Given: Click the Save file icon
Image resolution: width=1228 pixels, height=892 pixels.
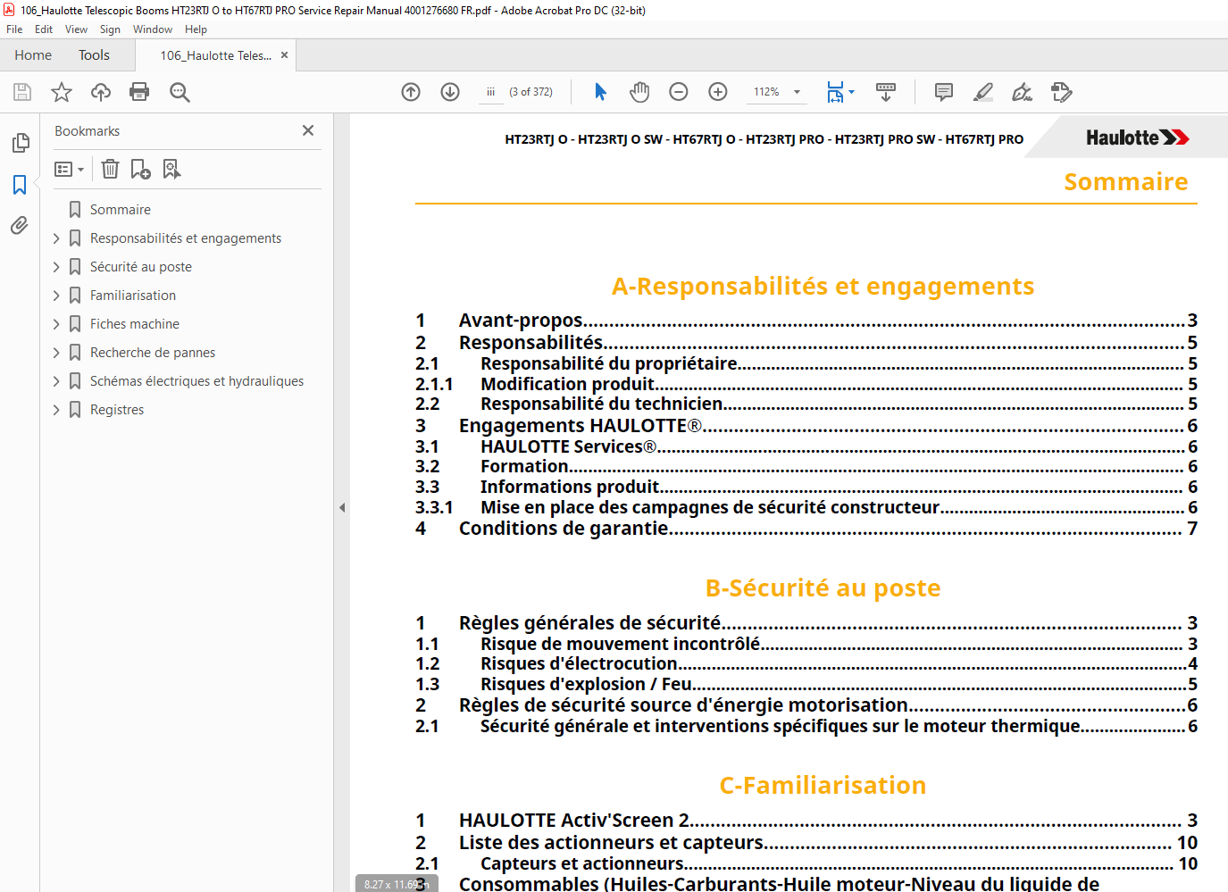Looking at the screenshot, I should (22, 92).
